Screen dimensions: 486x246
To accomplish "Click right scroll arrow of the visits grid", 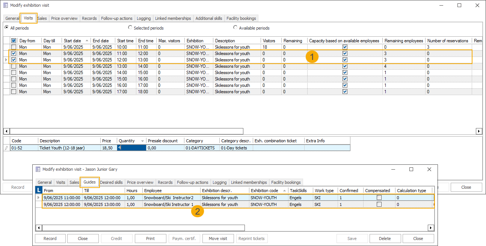I will [478, 131].
